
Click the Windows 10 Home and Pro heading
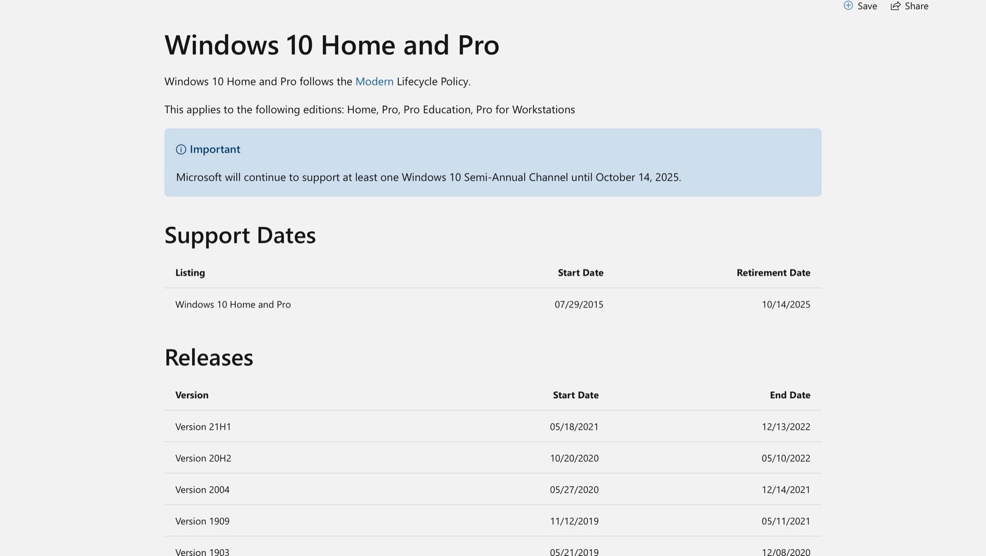click(x=331, y=45)
